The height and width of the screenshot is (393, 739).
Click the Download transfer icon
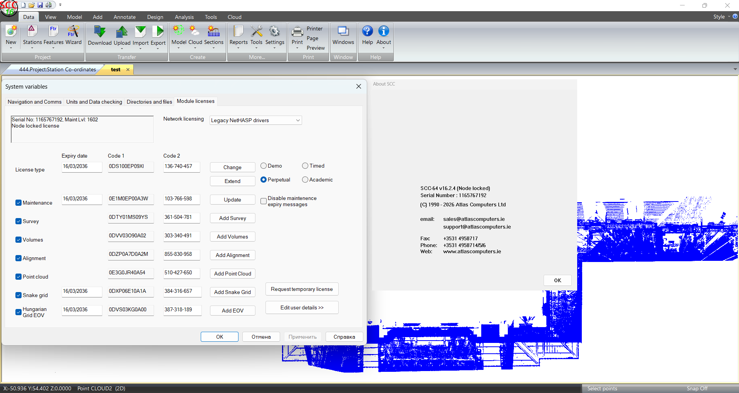99,32
